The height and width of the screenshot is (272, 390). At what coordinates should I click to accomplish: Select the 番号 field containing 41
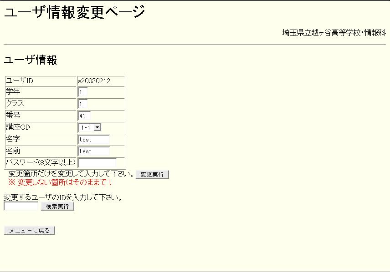84,116
